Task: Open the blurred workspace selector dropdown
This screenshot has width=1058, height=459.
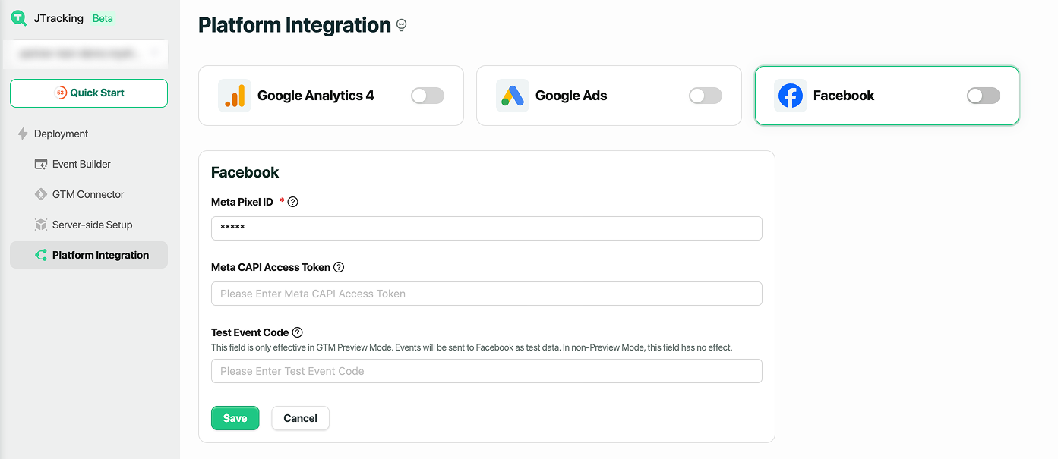Action: 89,54
